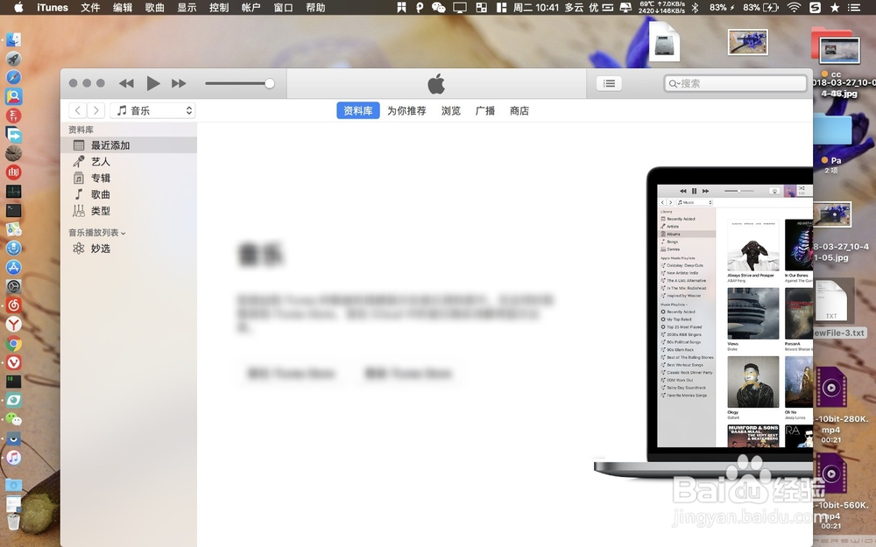876x547 pixels.
Task: Click the WeChat menu bar icon
Action: 439,7
